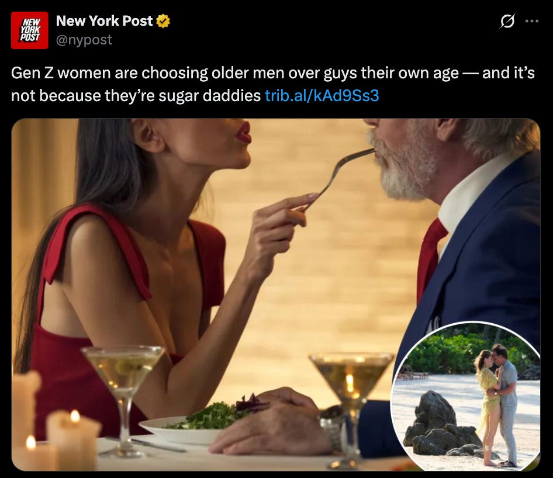Visit the New York Post display name
The width and height of the screenshot is (553, 478).
pyautogui.click(x=105, y=21)
